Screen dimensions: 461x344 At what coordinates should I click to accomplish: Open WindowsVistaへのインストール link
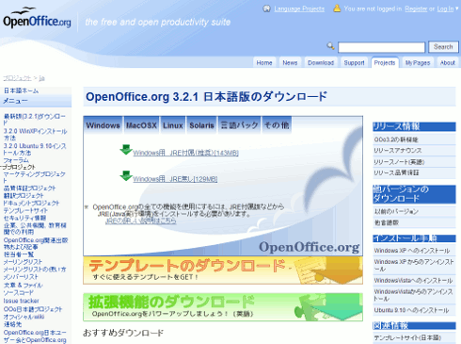tap(413, 280)
